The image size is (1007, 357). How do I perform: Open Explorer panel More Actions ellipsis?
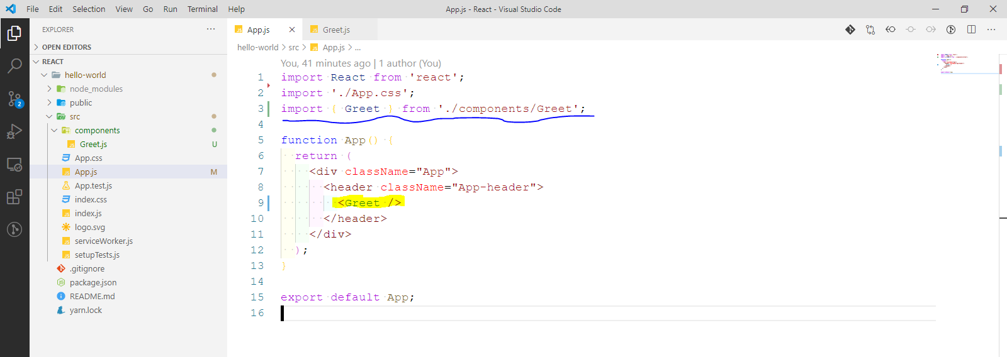pyautogui.click(x=211, y=29)
